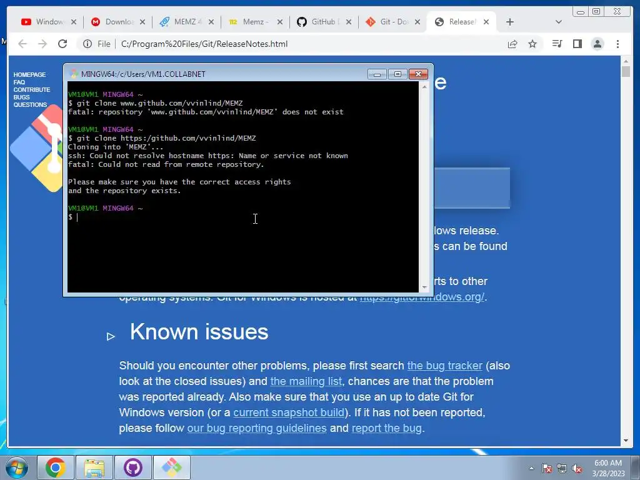
Task: Open the clock showing 6:00 AM
Action: click(608, 468)
